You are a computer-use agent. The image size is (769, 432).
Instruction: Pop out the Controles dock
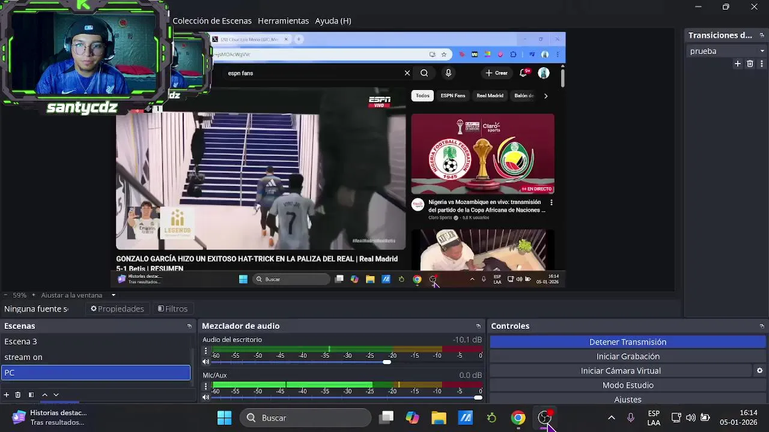coord(762,326)
